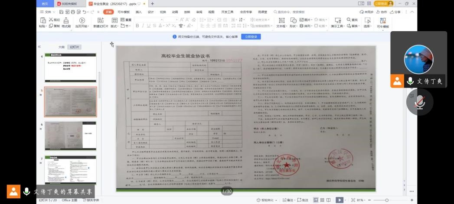Switch to slide sorter view in status bar
The image size is (454, 204).
tap(322, 200)
